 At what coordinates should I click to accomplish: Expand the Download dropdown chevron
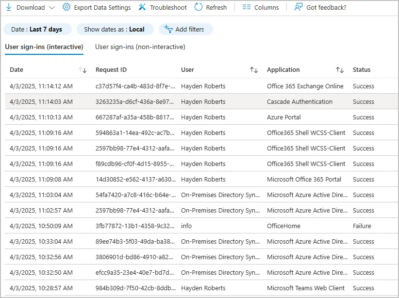click(52, 8)
